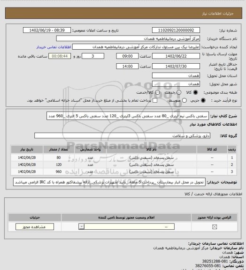This screenshot has height=270, width=246.
Task: Select the خدمت radio button
Action: [179, 92]
